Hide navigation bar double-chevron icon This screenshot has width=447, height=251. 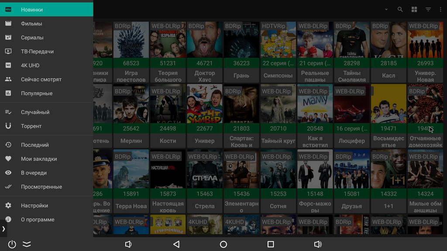click(27, 244)
